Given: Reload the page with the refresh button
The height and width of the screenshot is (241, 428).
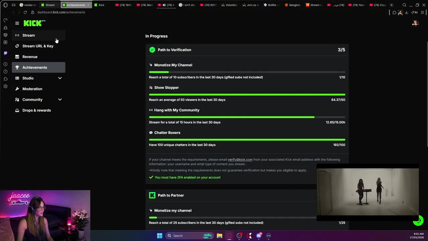Looking at the screenshot, I should [x=25, y=12].
